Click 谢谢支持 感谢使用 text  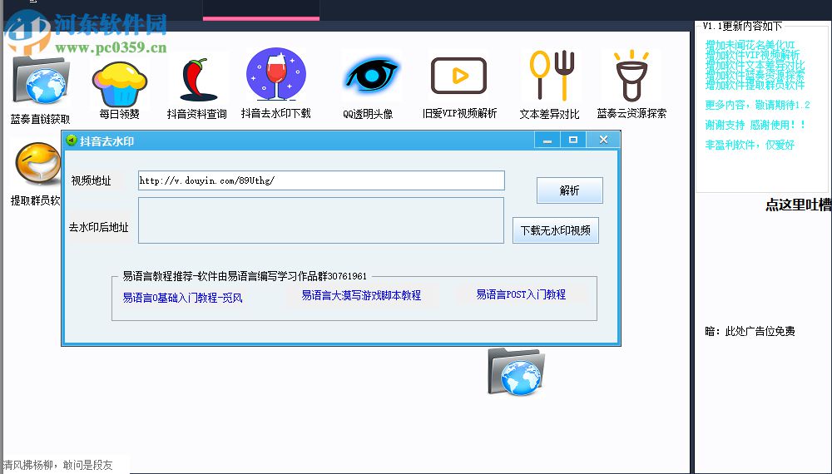(755, 125)
